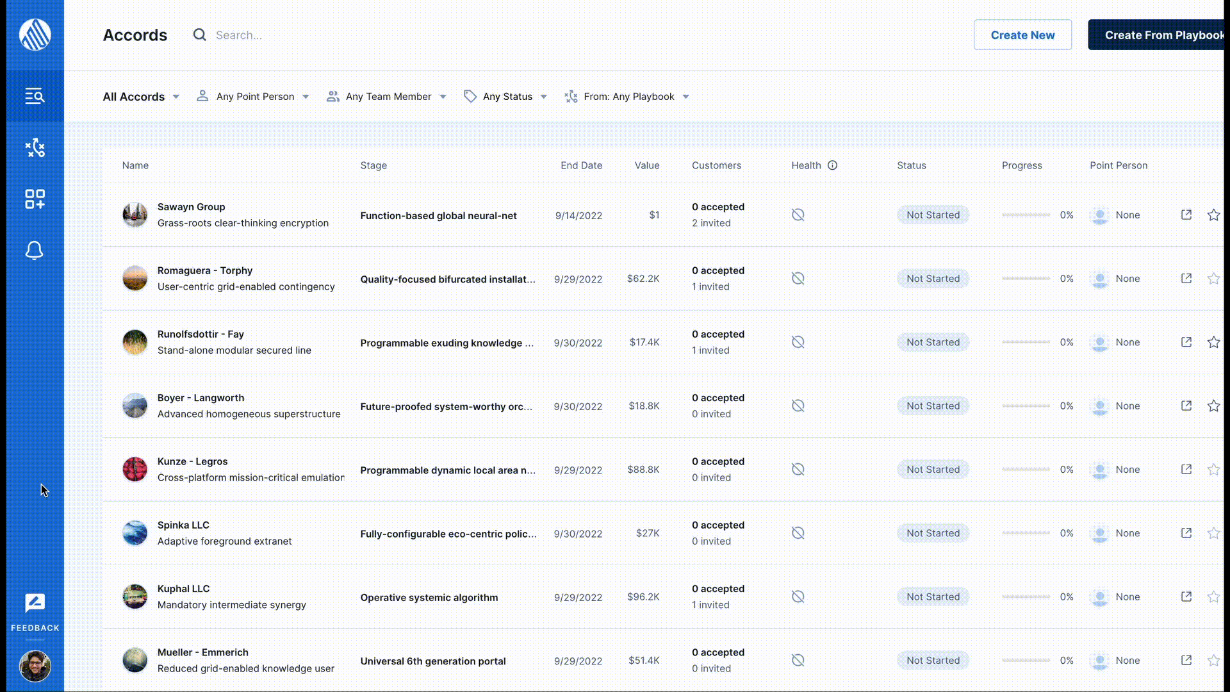Select the notifications bell icon
1230x692 pixels.
click(x=34, y=249)
